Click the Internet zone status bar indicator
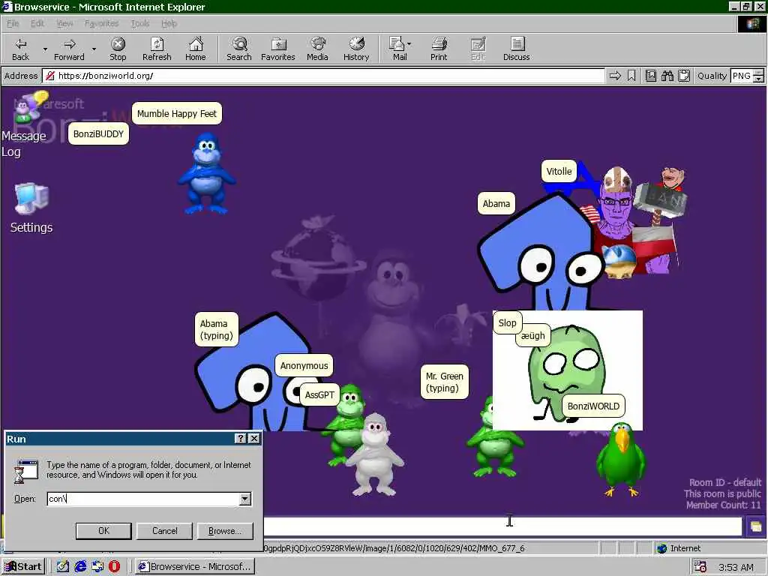 tap(679, 548)
